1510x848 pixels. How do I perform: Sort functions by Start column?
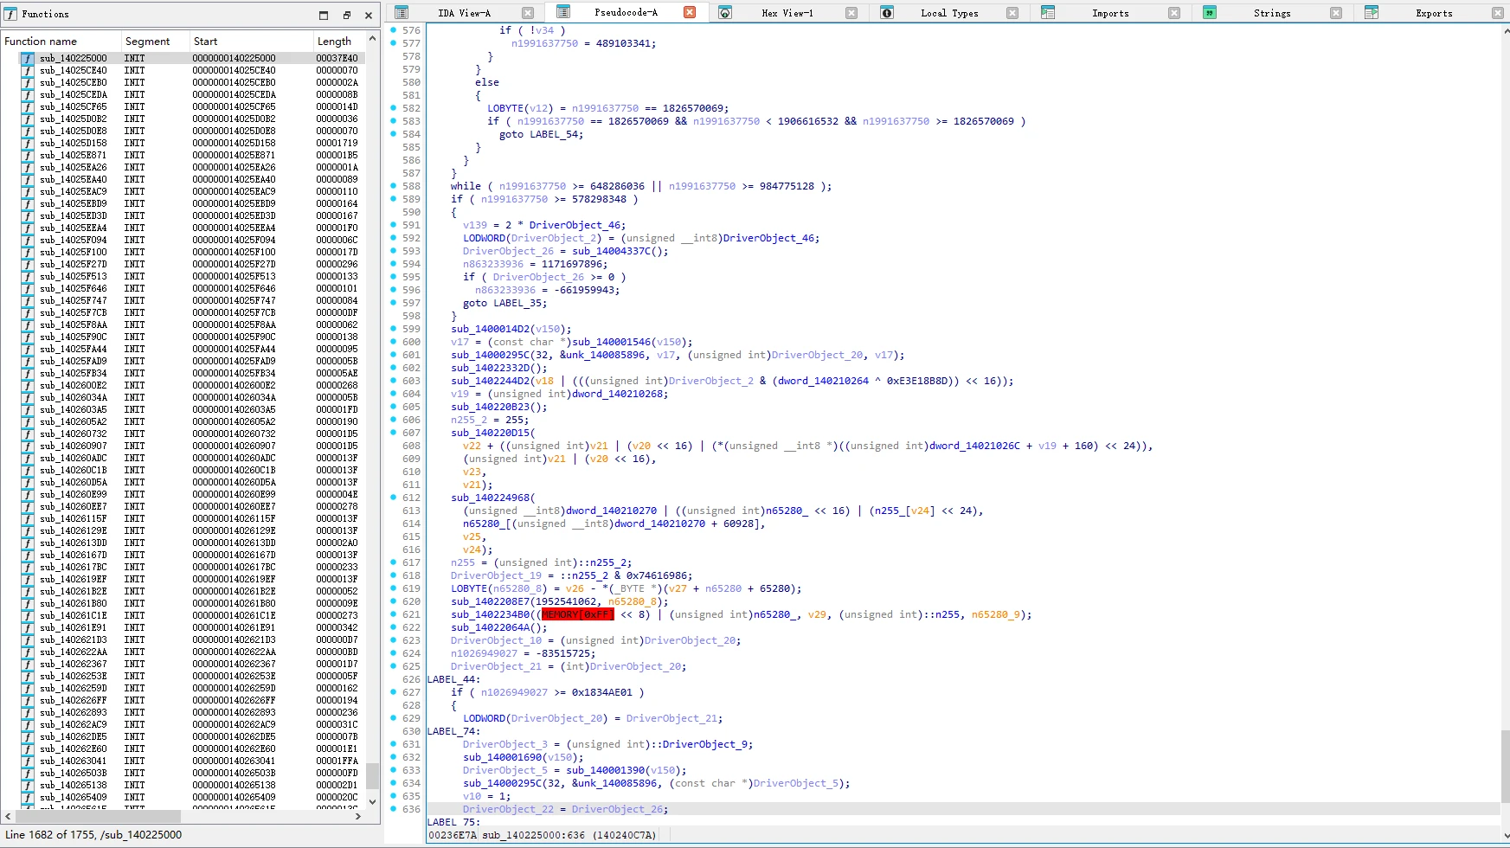pyautogui.click(x=252, y=41)
